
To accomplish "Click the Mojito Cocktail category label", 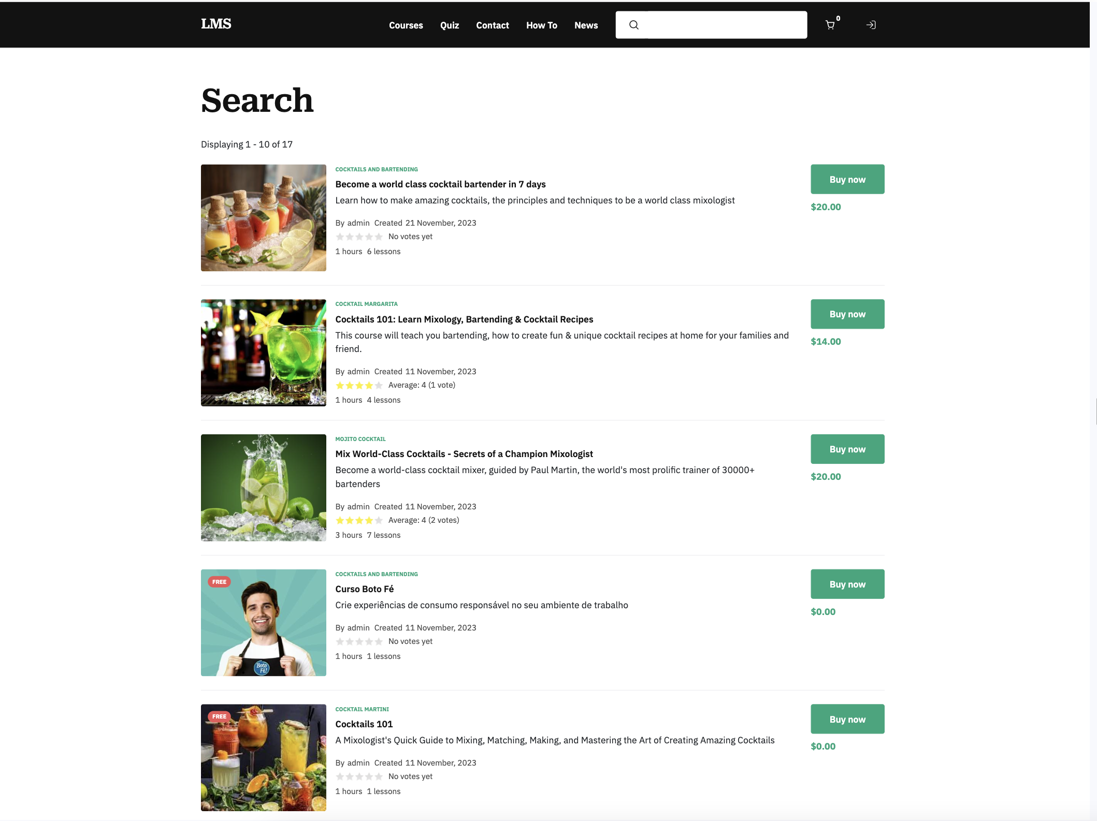I will click(360, 439).
